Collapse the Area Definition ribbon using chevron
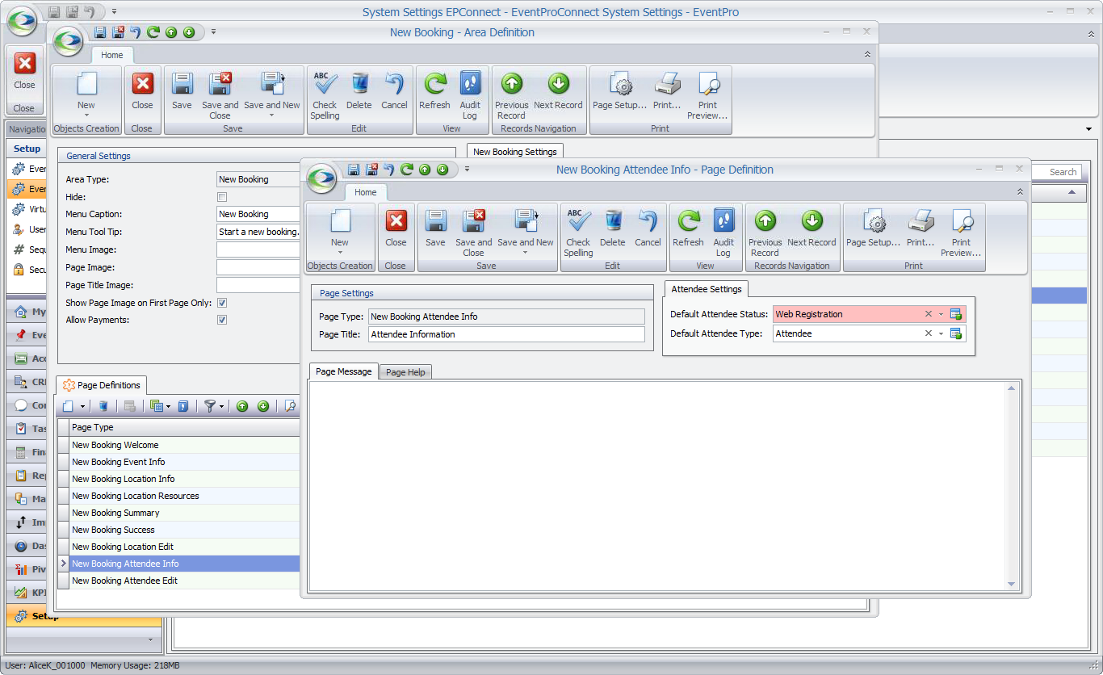The image size is (1103, 675). 867,55
